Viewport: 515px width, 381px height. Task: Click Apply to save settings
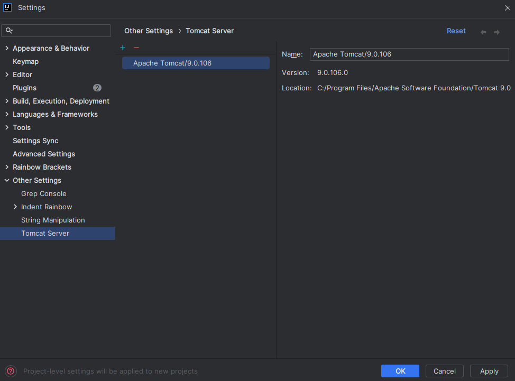489,371
